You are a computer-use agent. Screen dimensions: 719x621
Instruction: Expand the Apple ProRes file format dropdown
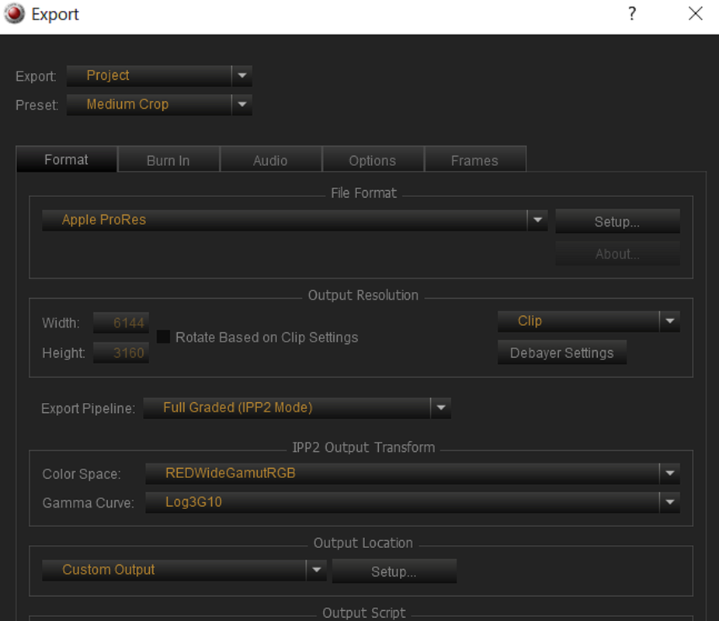pyautogui.click(x=294, y=220)
